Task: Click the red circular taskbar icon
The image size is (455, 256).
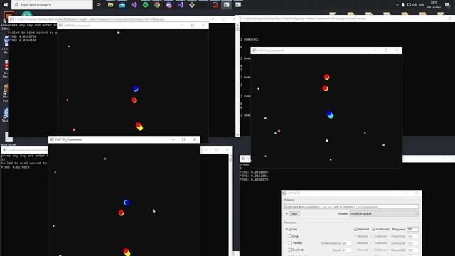Action: [215, 5]
